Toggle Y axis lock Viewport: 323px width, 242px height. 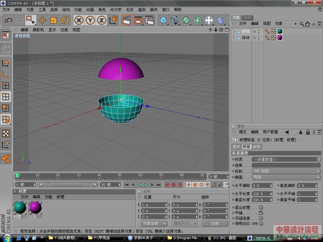90,20
